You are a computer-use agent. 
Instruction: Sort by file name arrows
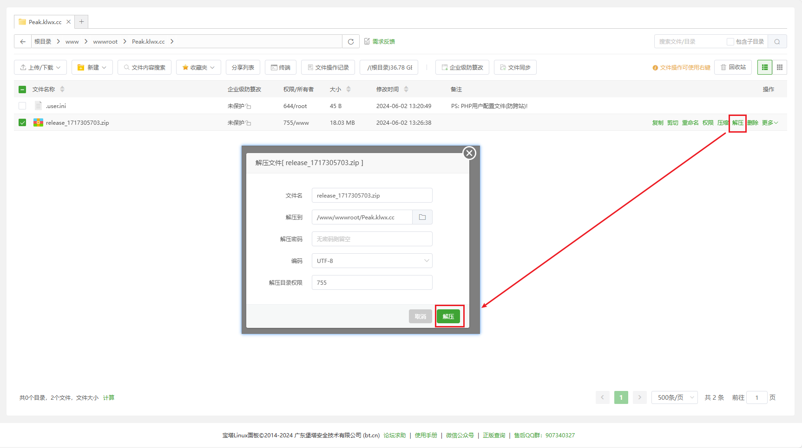tap(62, 89)
